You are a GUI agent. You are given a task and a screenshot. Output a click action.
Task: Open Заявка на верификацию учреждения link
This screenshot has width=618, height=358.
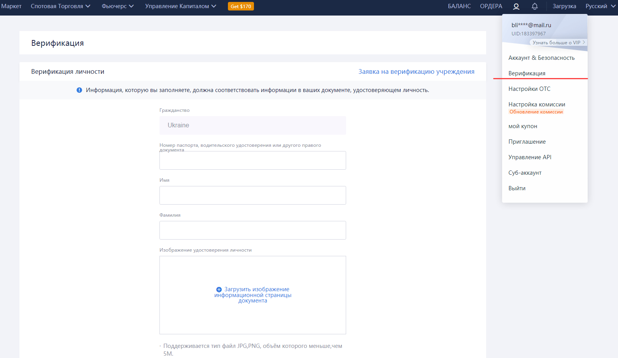point(416,71)
